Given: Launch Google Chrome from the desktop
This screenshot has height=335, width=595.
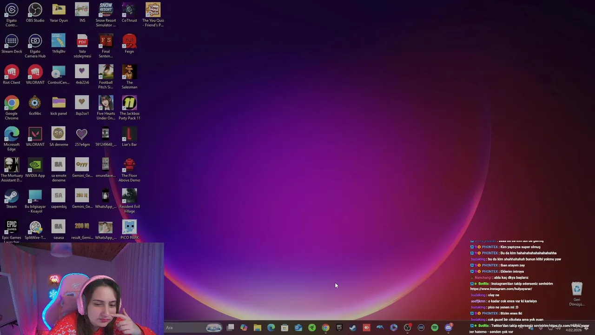Looking at the screenshot, I should tap(12, 108).
